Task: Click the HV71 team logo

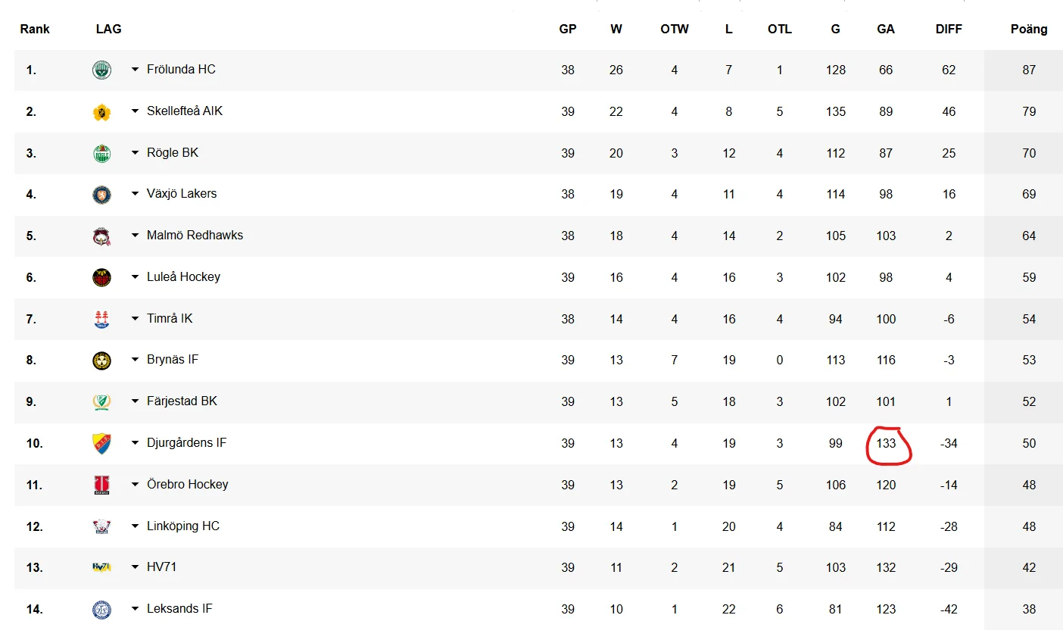Action: point(101,567)
